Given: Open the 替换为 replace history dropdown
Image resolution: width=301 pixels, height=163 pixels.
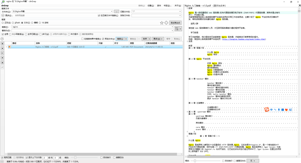Looking at the screenshot, I should [172, 31].
